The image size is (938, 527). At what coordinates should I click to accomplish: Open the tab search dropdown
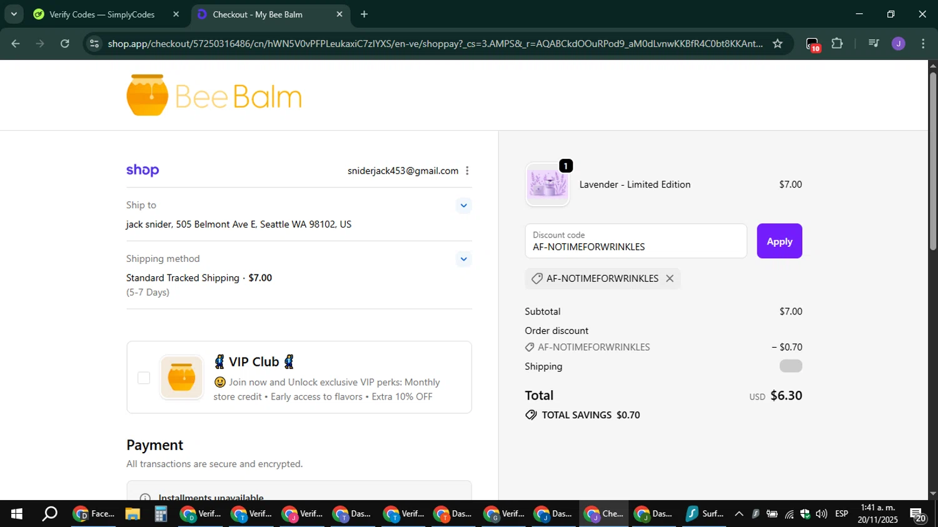pyautogui.click(x=14, y=14)
